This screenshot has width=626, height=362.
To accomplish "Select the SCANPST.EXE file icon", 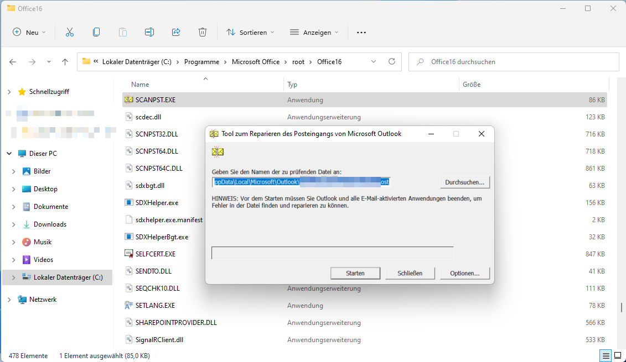I will pyautogui.click(x=128, y=99).
